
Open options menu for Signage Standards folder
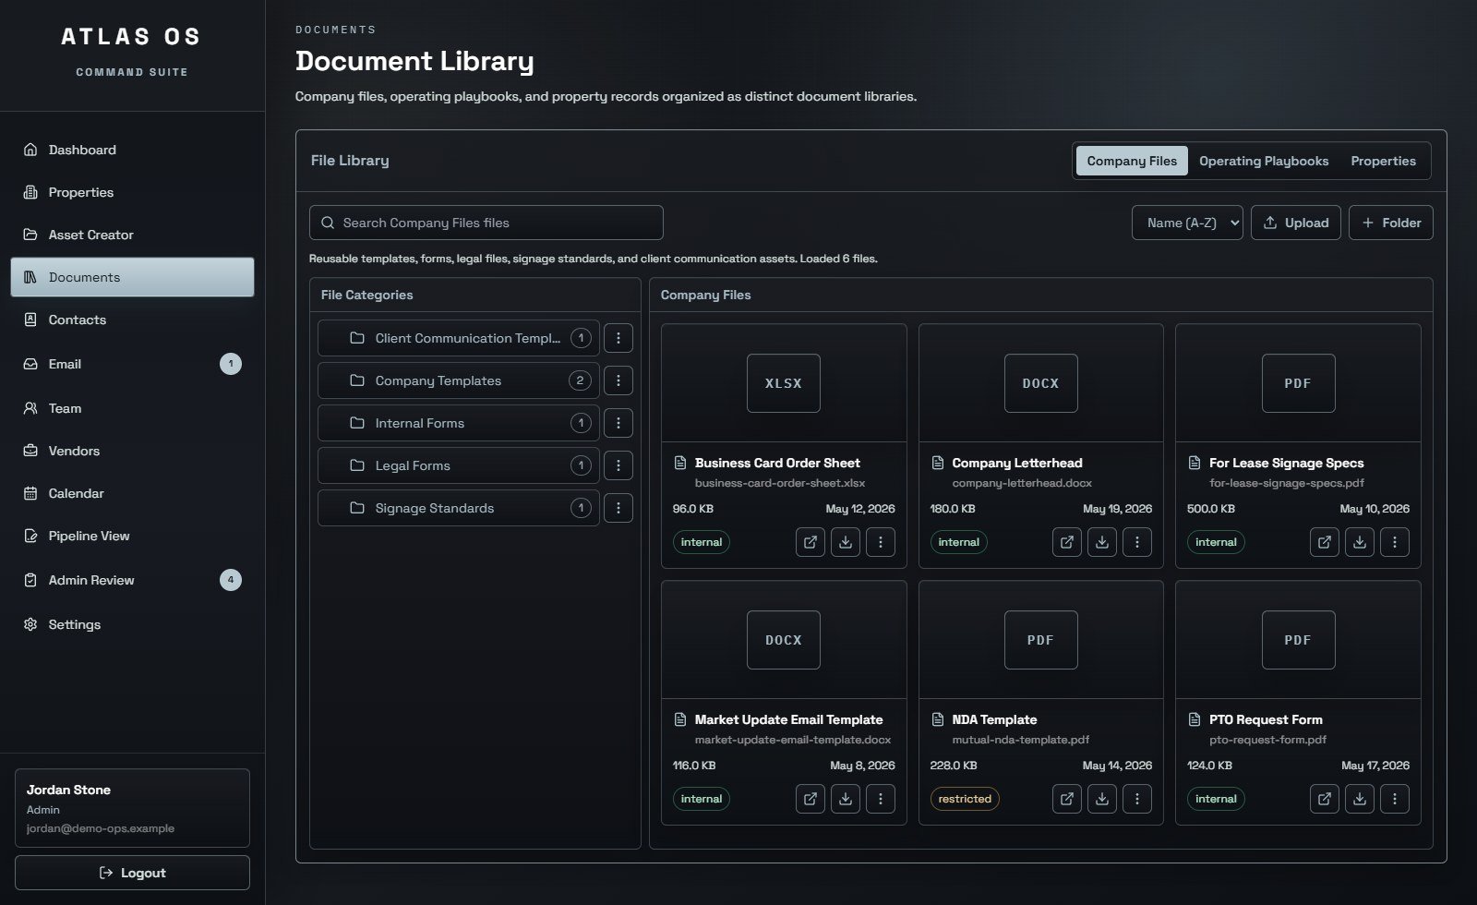click(618, 508)
